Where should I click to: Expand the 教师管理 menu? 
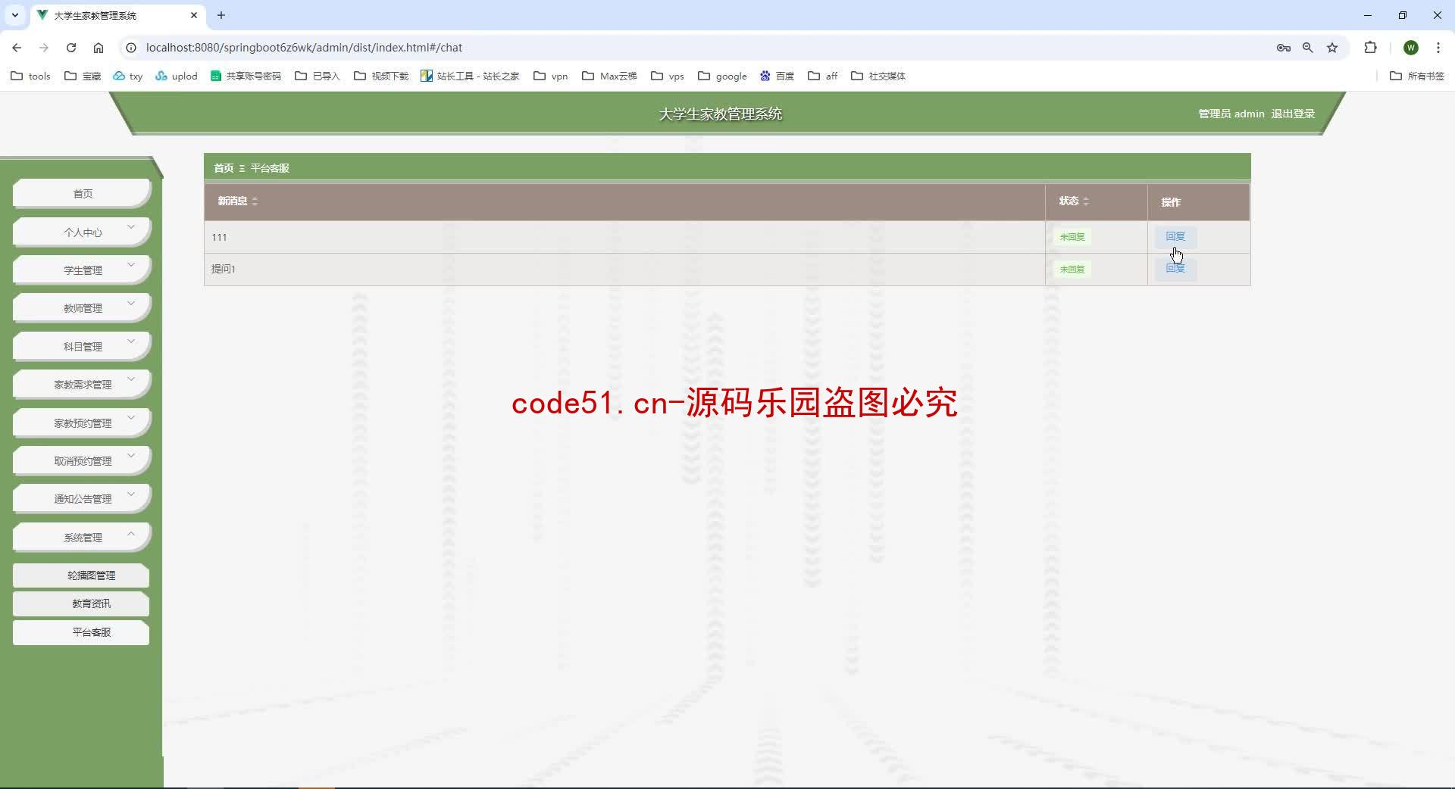(82, 308)
